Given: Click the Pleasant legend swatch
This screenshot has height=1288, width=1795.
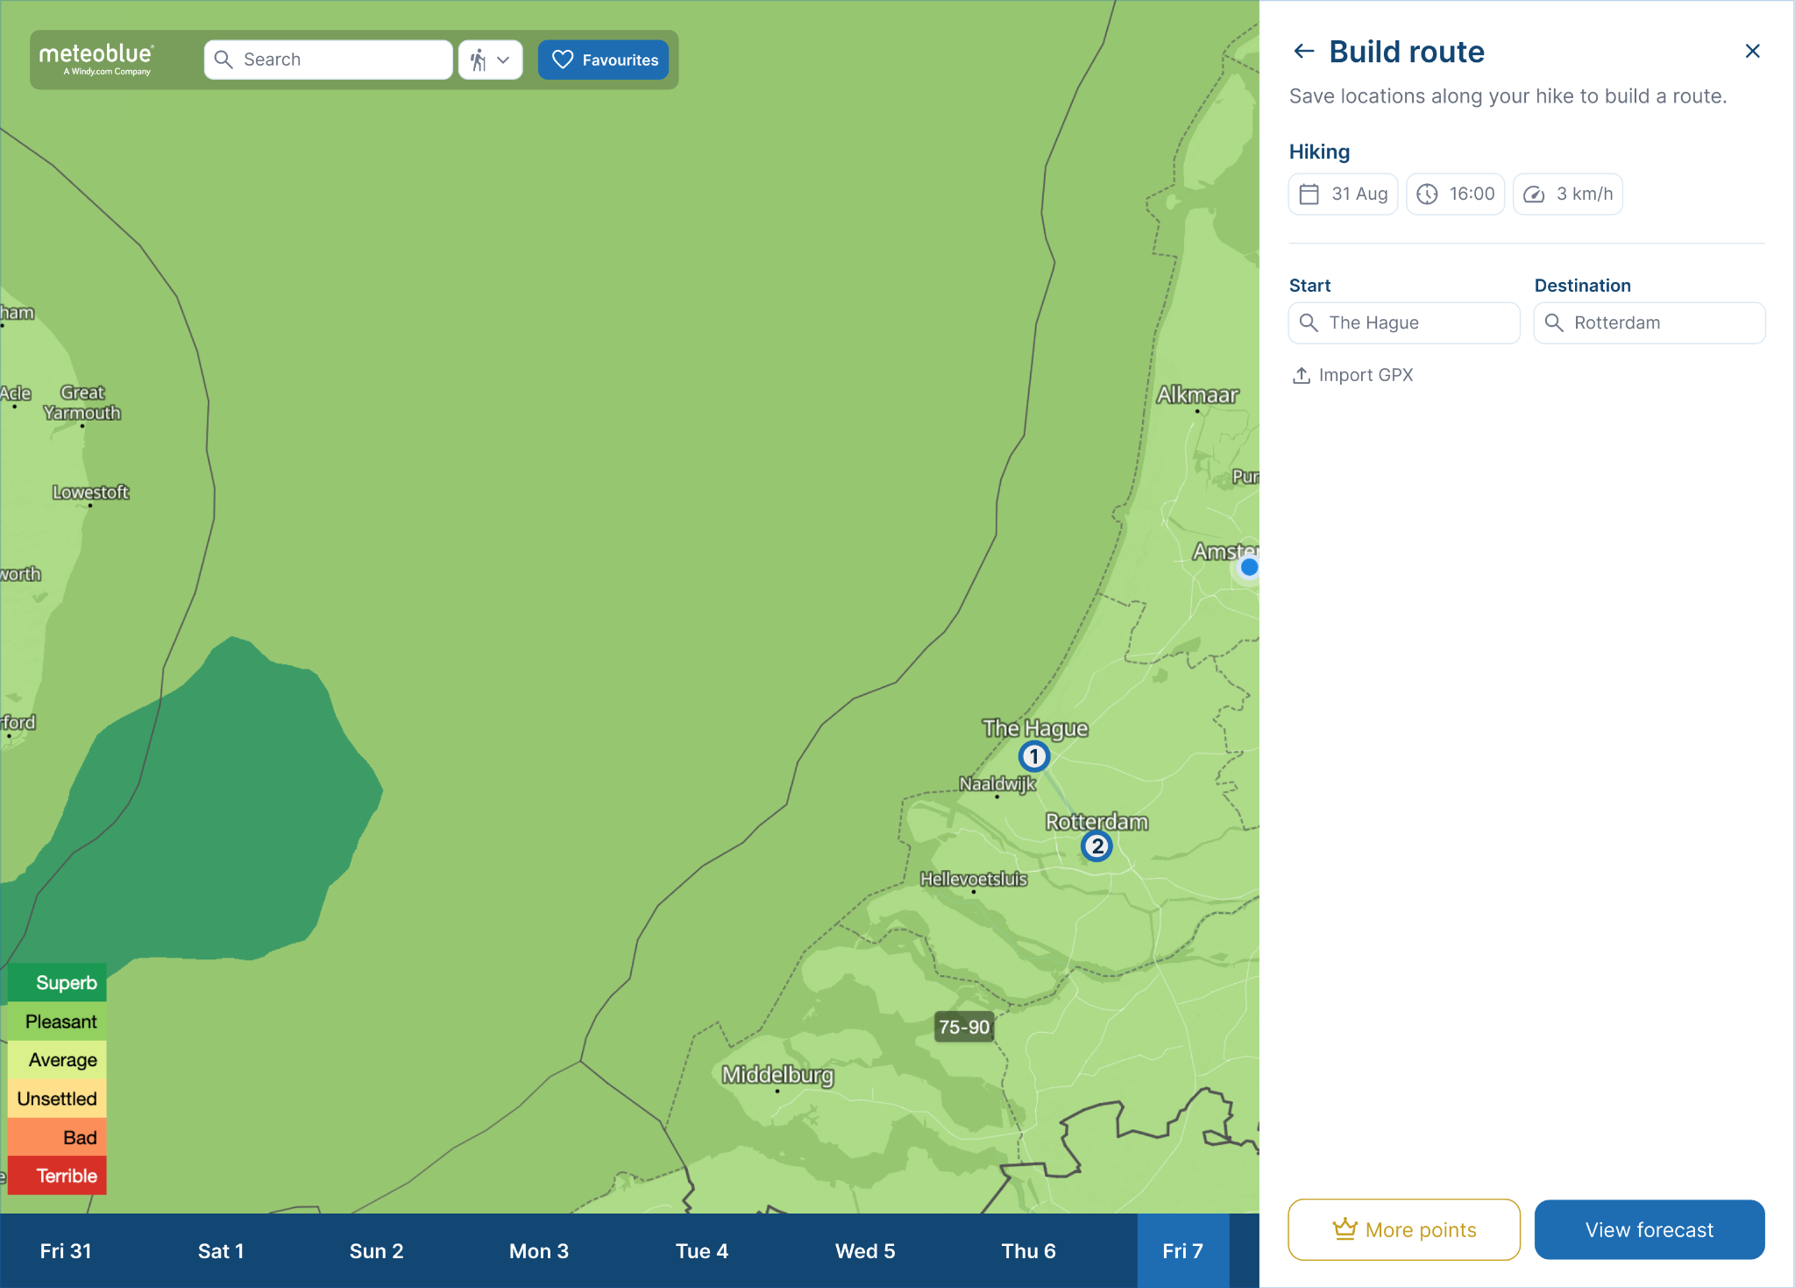Looking at the screenshot, I should (x=57, y=1022).
